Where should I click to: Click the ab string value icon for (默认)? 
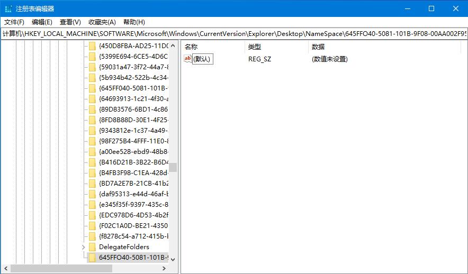pos(187,59)
